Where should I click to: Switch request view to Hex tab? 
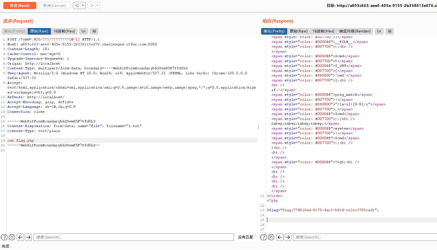[64, 31]
